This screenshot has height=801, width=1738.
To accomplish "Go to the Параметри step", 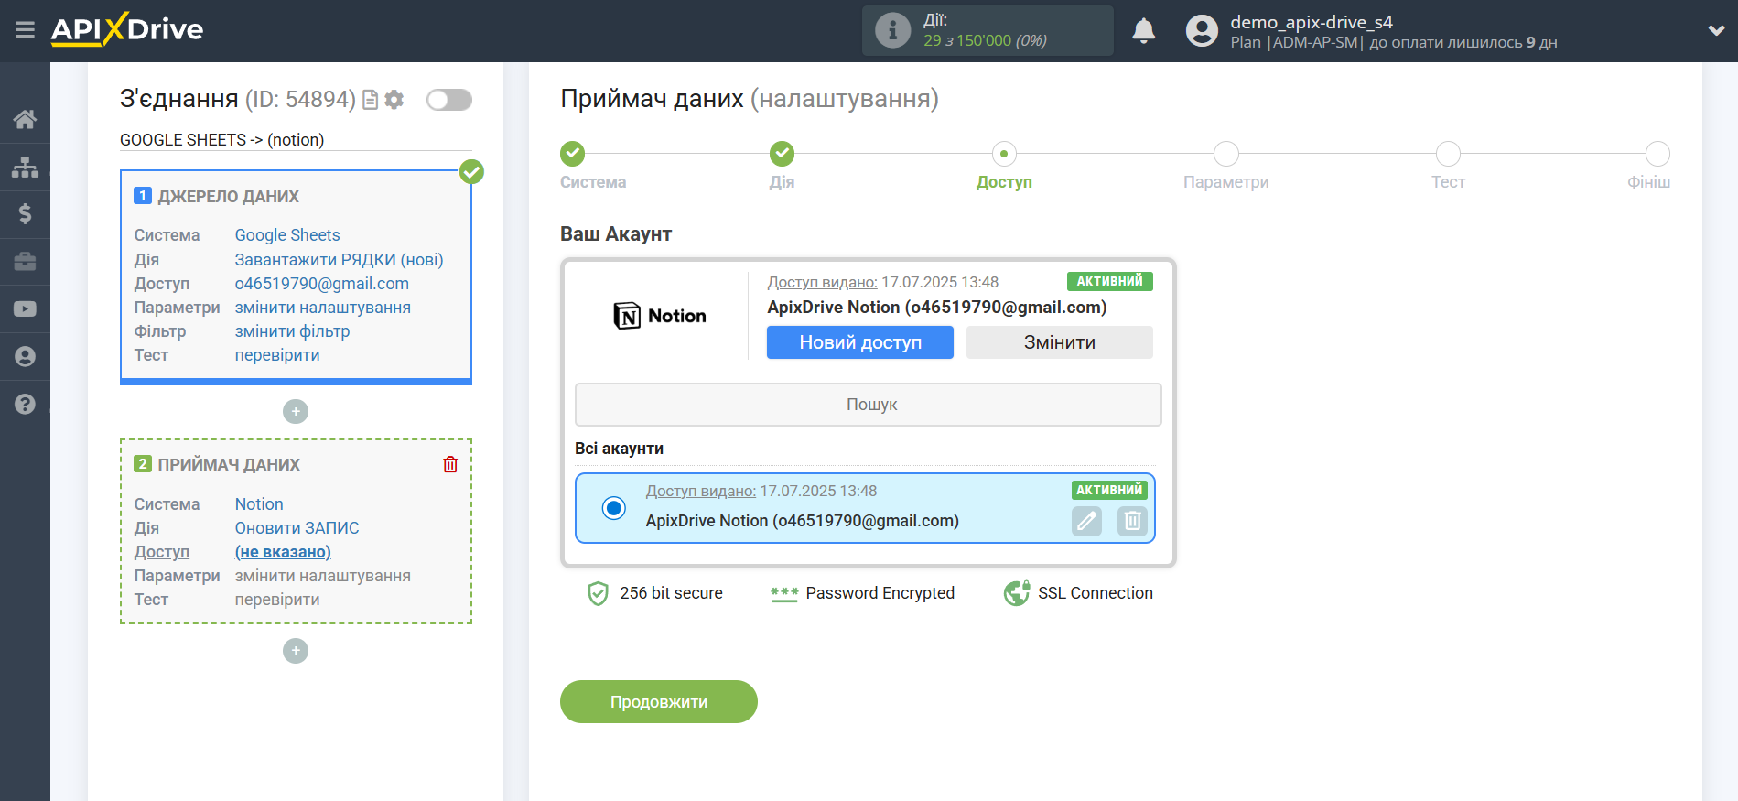I will [1226, 154].
